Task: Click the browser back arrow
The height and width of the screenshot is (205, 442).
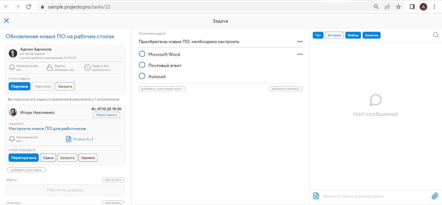Action: coord(7,7)
